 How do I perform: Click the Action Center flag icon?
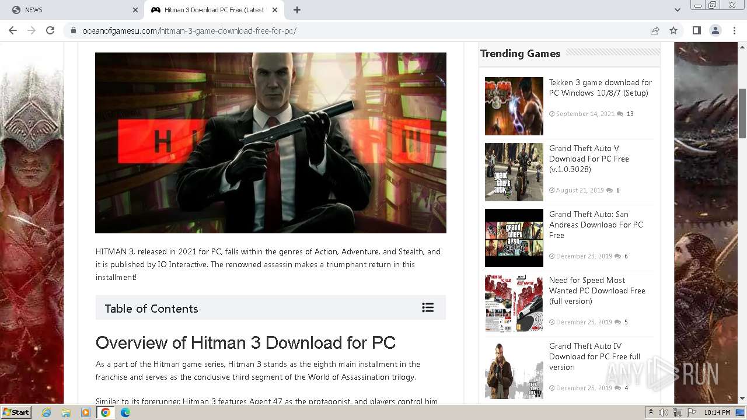click(x=692, y=412)
